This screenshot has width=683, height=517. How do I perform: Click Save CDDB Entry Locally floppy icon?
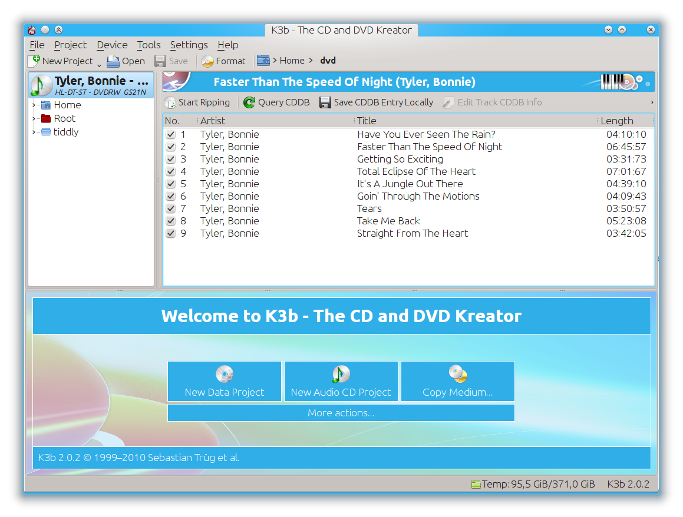click(325, 102)
